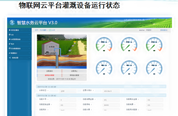Click the gear icon beside 系统设置

click(x=10, y=58)
